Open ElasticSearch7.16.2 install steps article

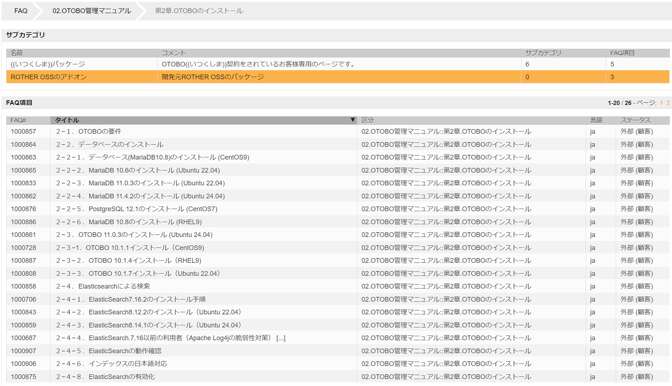click(x=131, y=299)
